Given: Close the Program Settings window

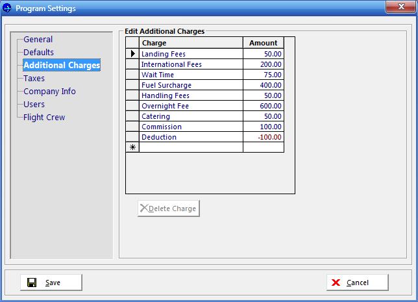Looking at the screenshot, I should (400, 8).
